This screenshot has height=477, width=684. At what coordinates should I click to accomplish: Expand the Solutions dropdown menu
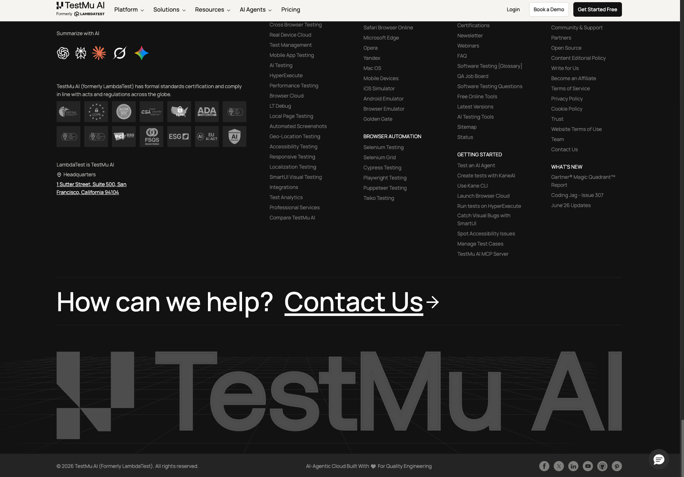tap(169, 10)
